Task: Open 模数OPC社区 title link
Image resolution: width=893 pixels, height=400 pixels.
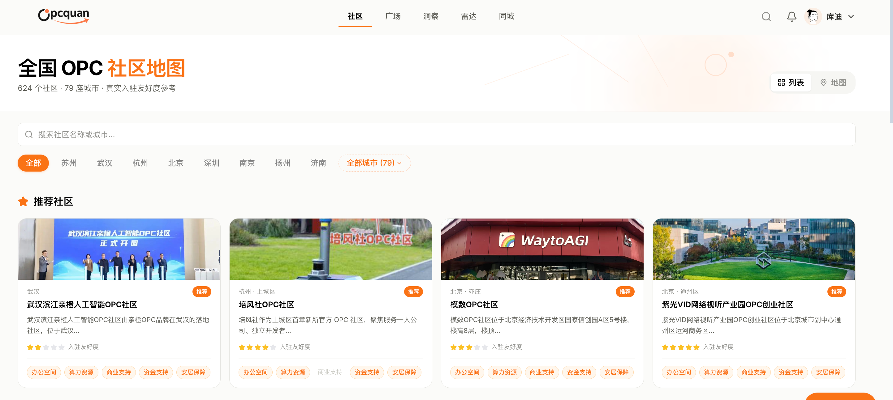Action: pyautogui.click(x=474, y=304)
